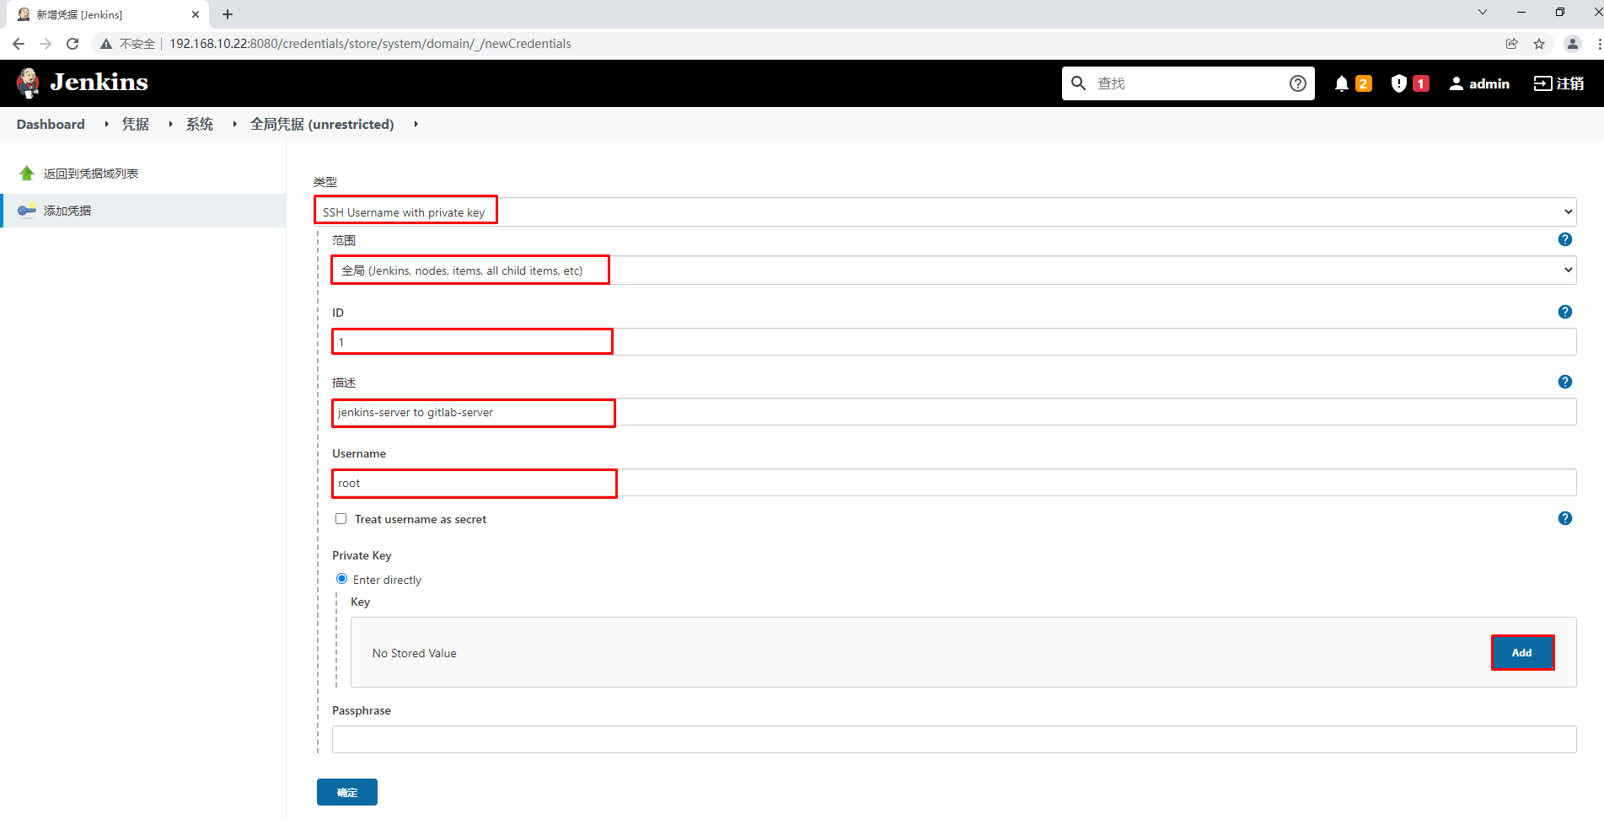Image resolution: width=1604 pixels, height=819 pixels.
Task: Open help for the ID field
Action: click(1565, 312)
